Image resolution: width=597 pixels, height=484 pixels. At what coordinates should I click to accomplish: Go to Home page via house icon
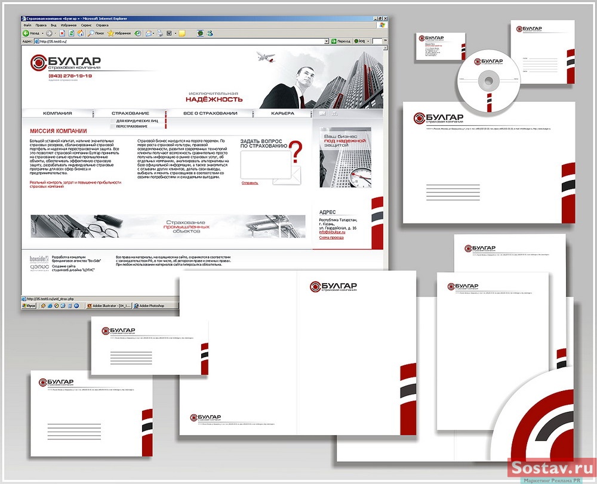tap(81, 33)
